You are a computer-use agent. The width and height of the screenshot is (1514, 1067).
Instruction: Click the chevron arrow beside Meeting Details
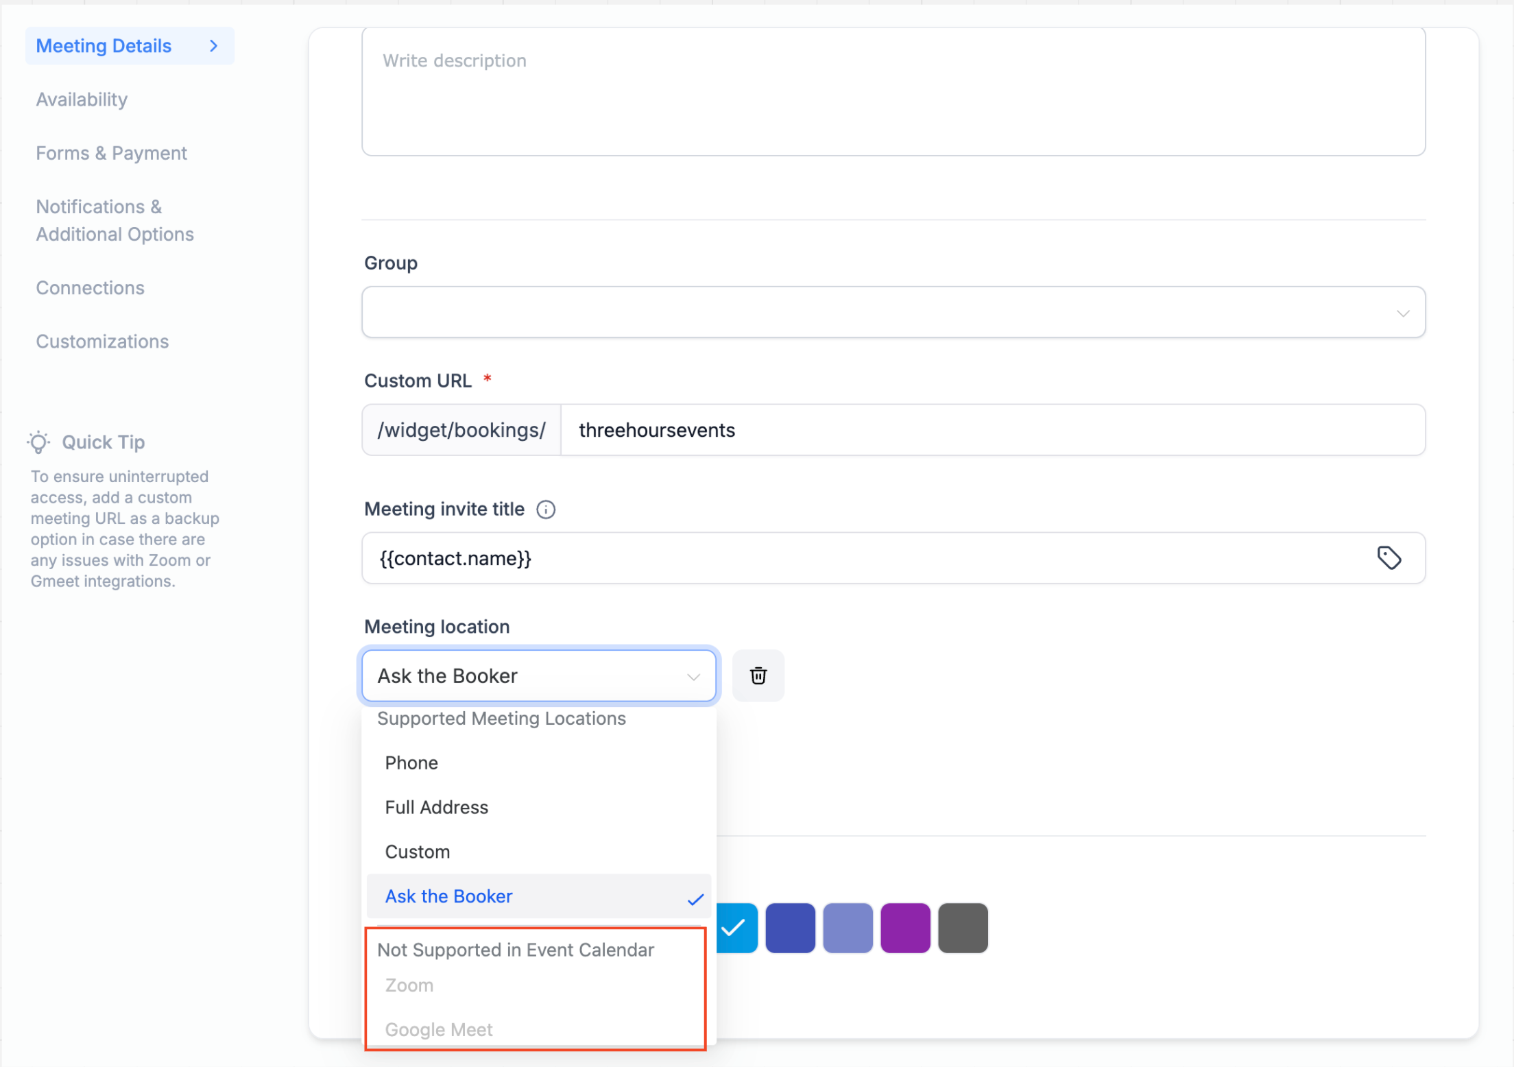coord(213,46)
